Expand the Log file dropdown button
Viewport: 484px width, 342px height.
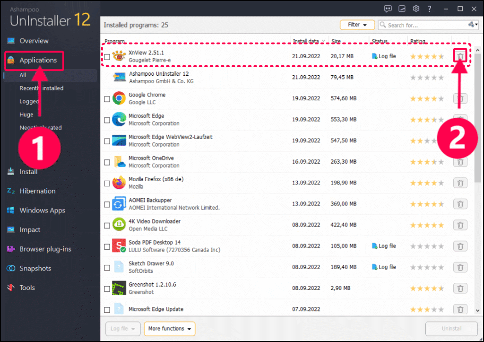(x=123, y=328)
